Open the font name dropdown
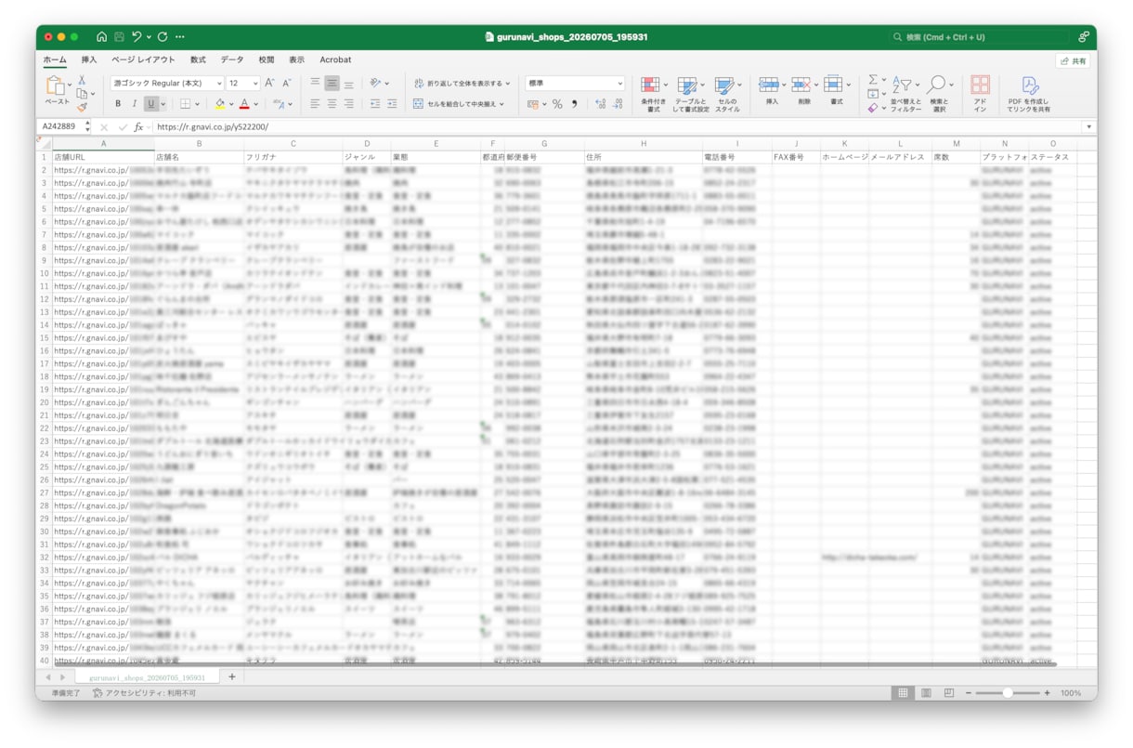Screen dimensions: 1133x748 [167, 84]
